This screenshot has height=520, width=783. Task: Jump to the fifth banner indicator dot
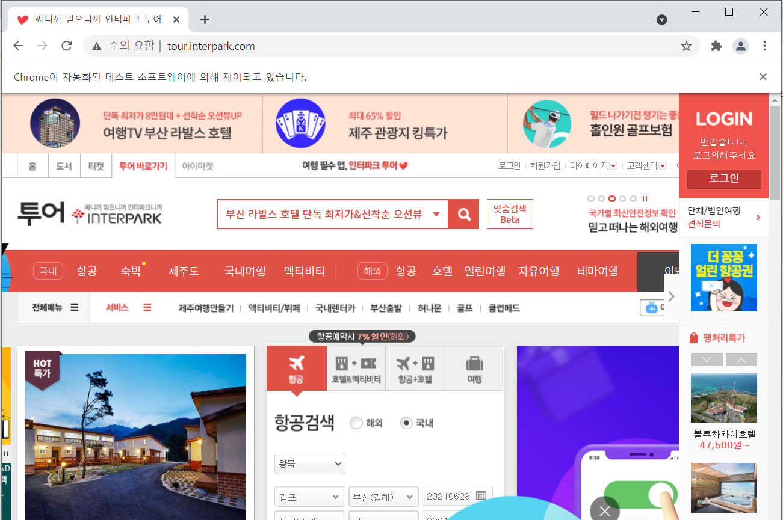pyautogui.click(x=634, y=198)
